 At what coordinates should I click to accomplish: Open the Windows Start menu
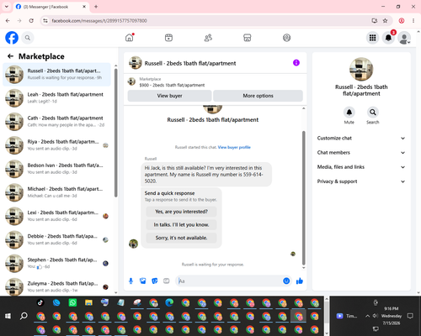[x=8, y=316]
